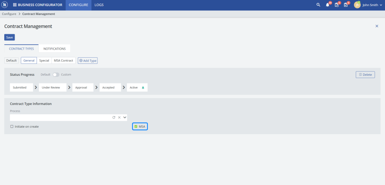The width and height of the screenshot is (385, 185).
Task: Select the Active status step
Action: 137,88
